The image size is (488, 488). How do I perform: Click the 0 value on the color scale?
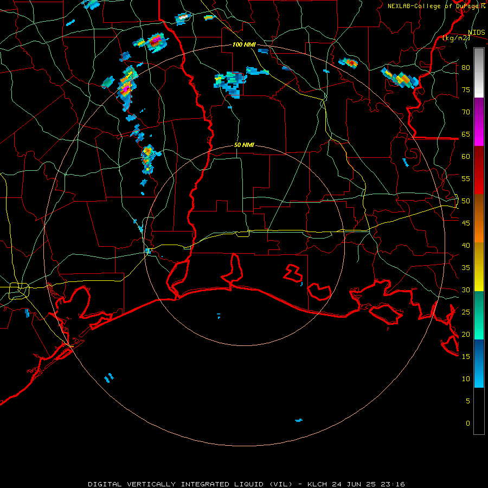(468, 423)
